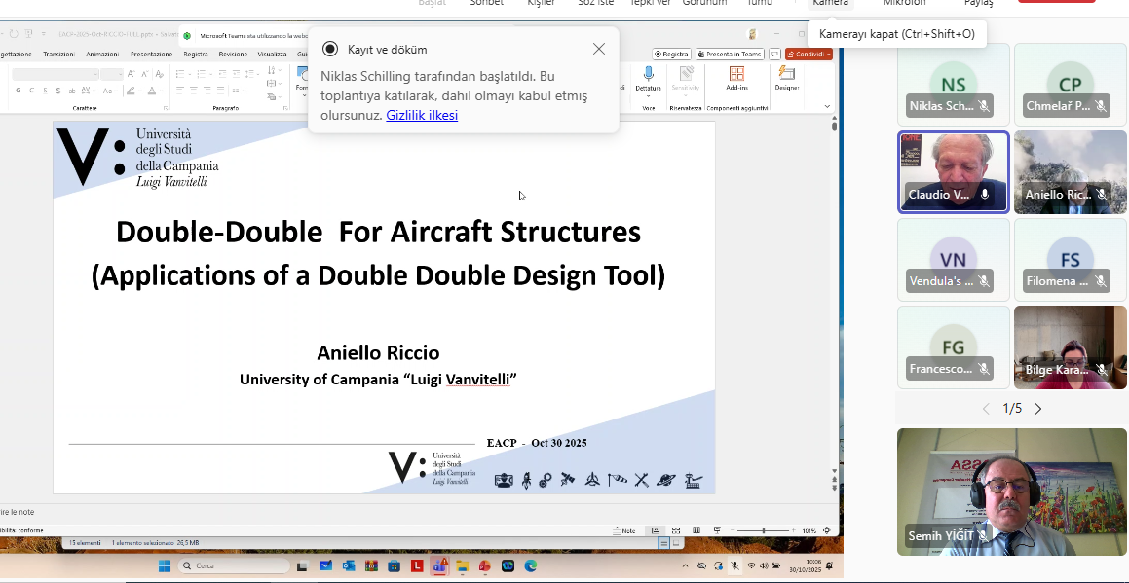
Task: Open the Gizlilik ilkesi link
Action: 422,115
